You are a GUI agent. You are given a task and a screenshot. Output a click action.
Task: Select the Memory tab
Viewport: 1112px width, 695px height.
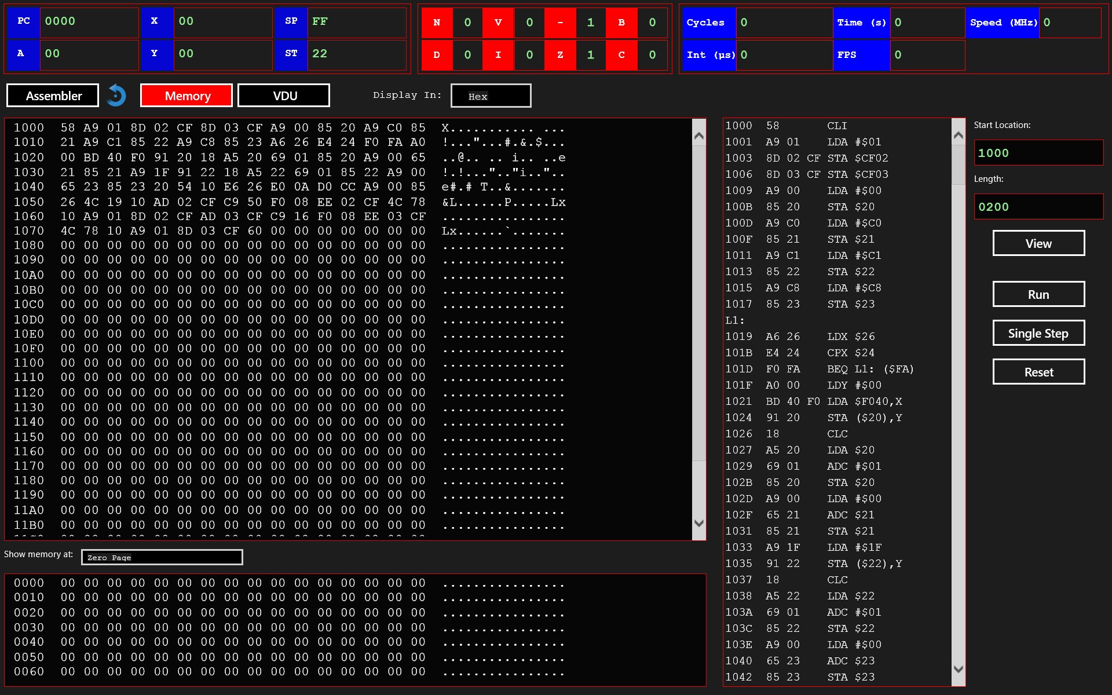186,96
